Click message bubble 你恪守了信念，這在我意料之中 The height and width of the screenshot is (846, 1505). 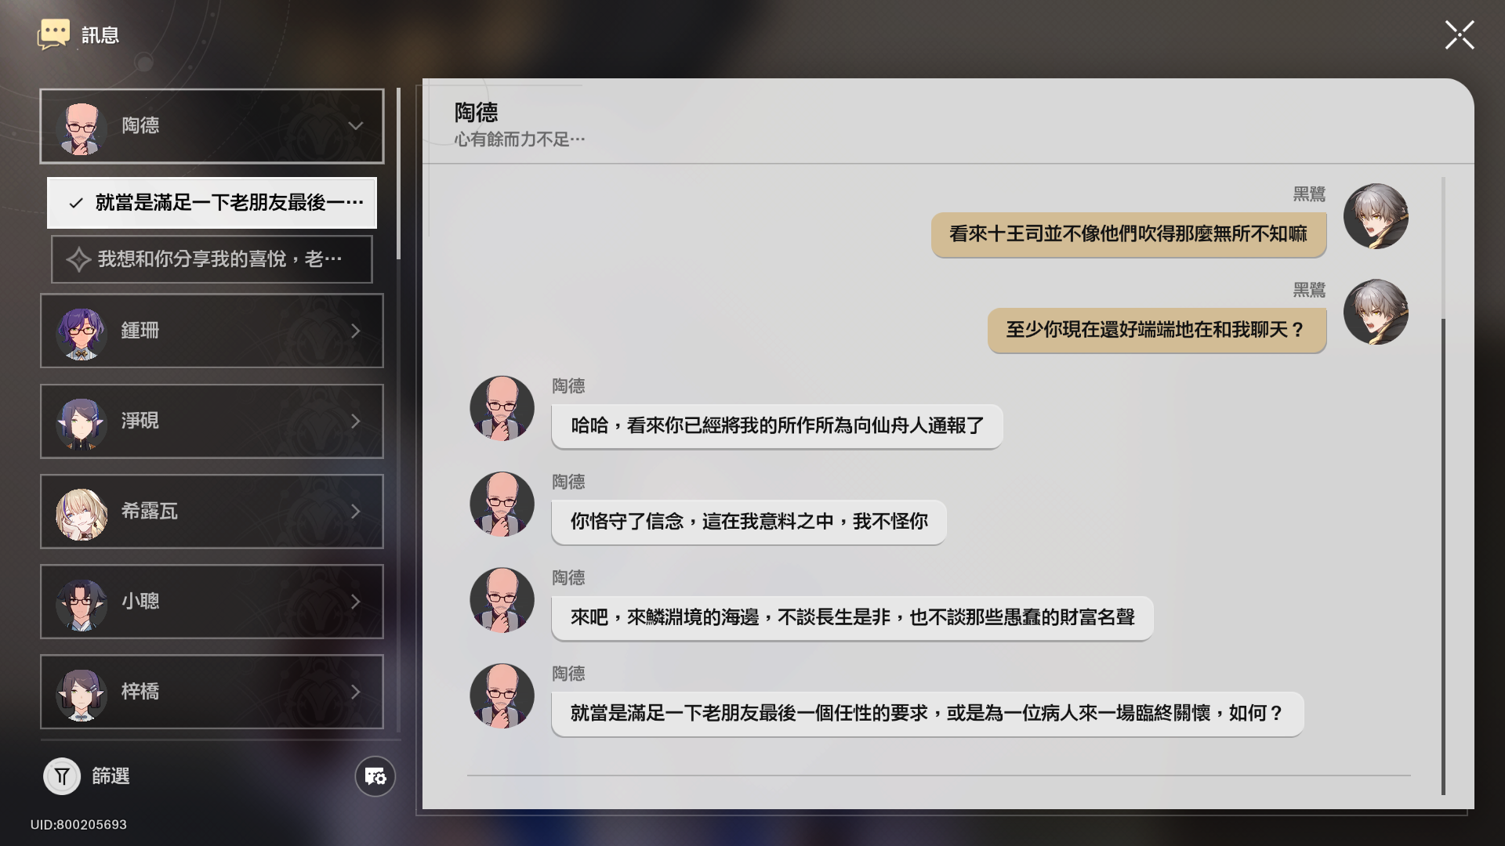[x=749, y=522]
